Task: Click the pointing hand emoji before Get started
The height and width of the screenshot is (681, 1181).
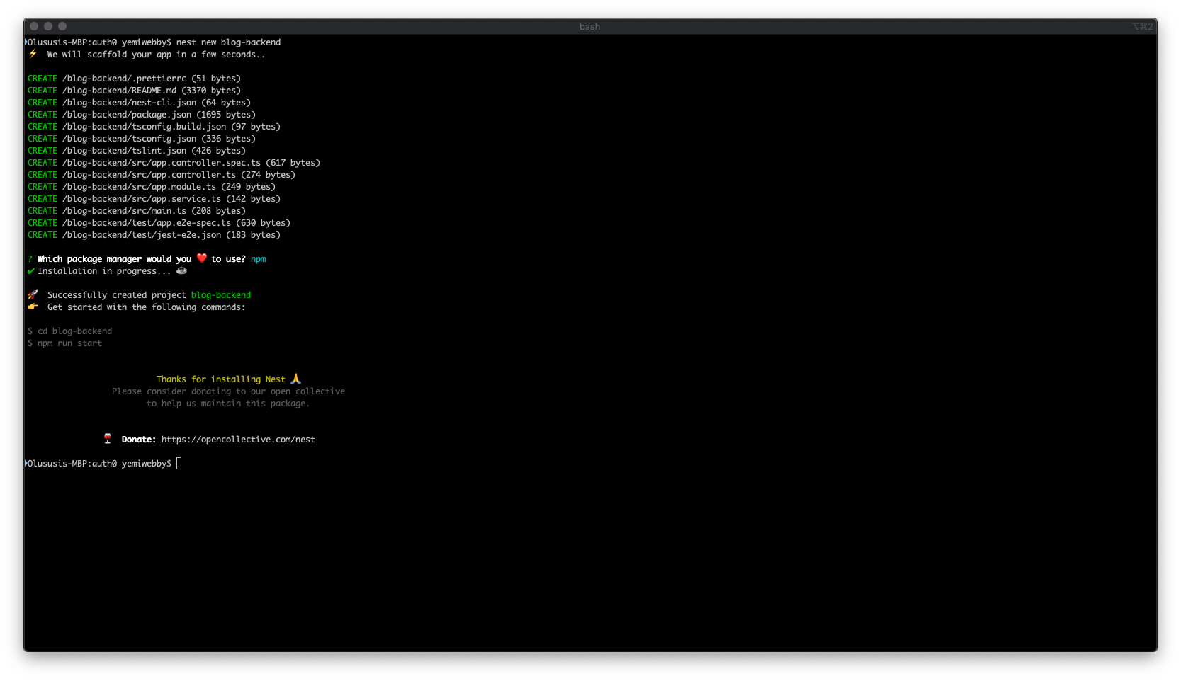Action: [x=33, y=307]
